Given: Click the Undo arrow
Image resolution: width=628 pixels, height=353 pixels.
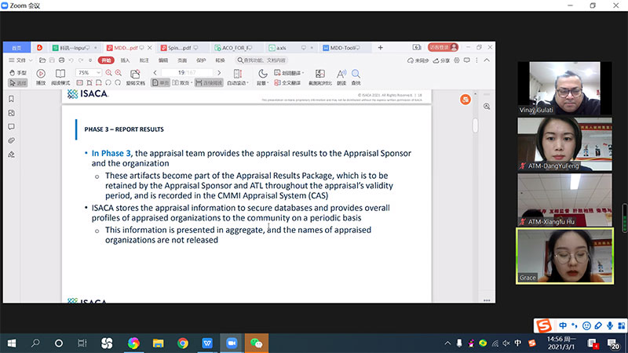Looking at the screenshot, I should 71,60.
